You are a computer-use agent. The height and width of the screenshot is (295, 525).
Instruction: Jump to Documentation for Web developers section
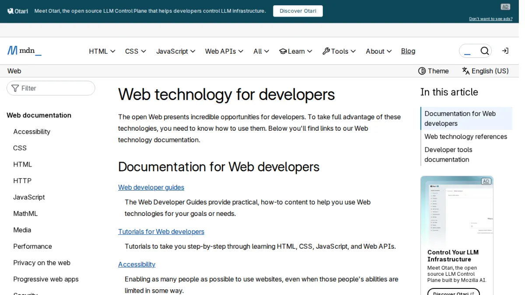click(466, 118)
